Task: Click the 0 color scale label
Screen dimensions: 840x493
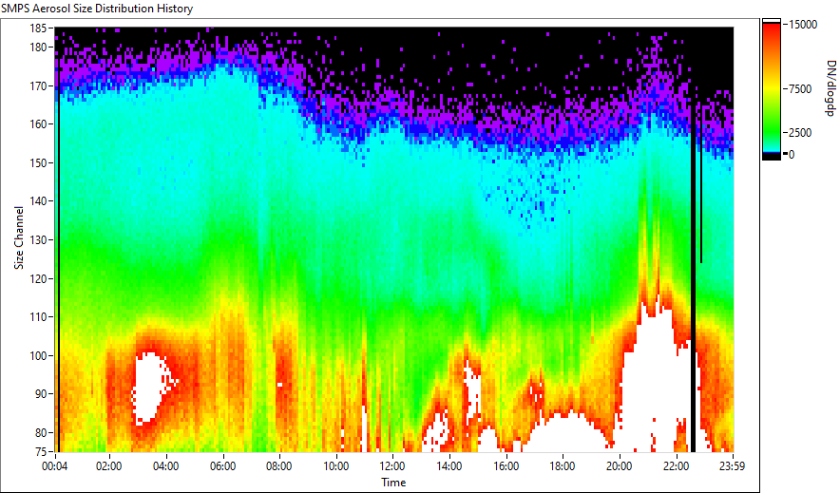Action: point(792,154)
